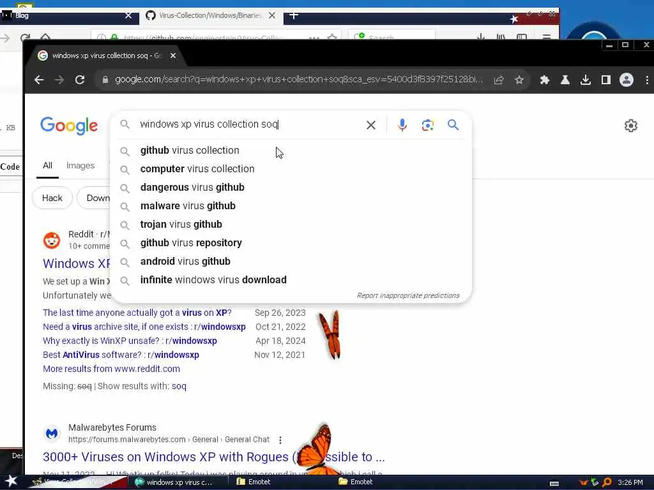
Task: Open Google quick settings gear
Action: click(630, 126)
